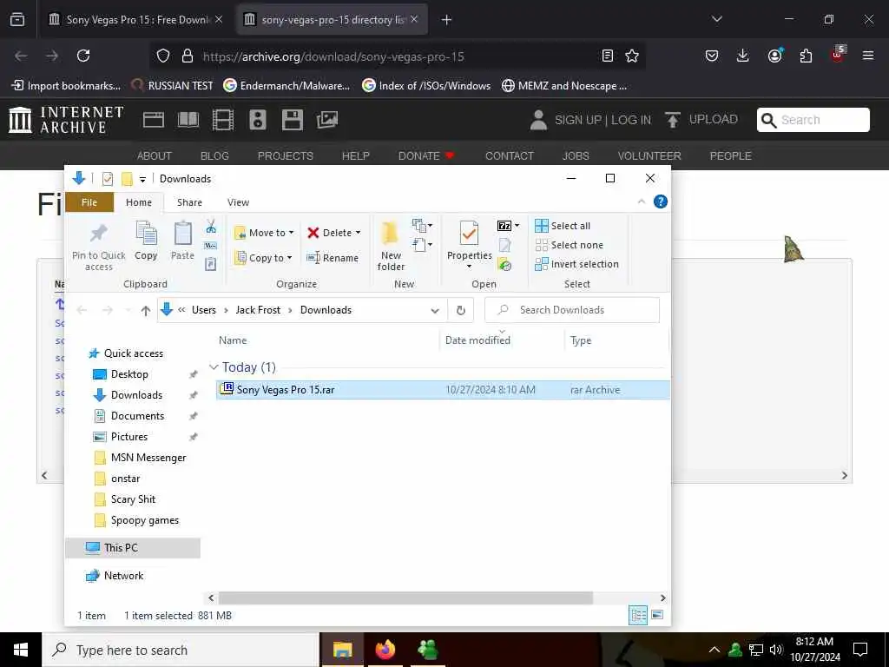
Task: Open Firefox list all tabs dropdown
Action: coord(716,19)
